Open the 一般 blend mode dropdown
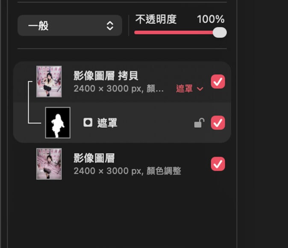Image resolution: width=288 pixels, height=248 pixels. [x=70, y=25]
